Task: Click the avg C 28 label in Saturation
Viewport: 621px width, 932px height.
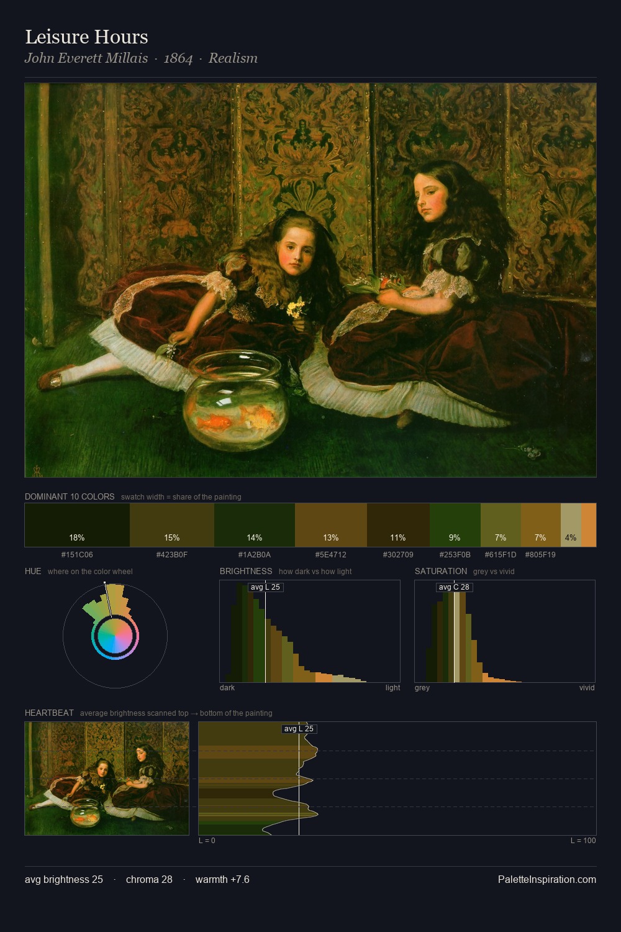Action: click(x=454, y=587)
